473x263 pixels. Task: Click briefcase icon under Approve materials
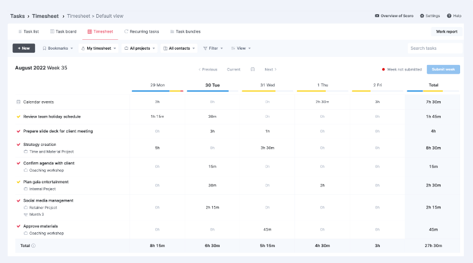(x=26, y=234)
